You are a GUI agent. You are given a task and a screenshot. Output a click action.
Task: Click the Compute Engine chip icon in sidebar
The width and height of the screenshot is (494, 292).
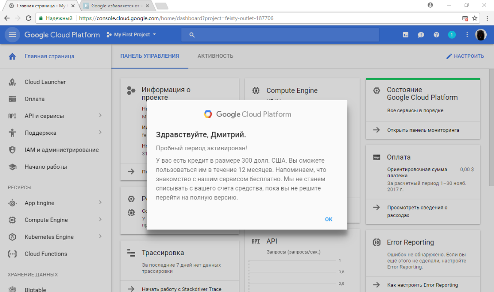point(12,220)
